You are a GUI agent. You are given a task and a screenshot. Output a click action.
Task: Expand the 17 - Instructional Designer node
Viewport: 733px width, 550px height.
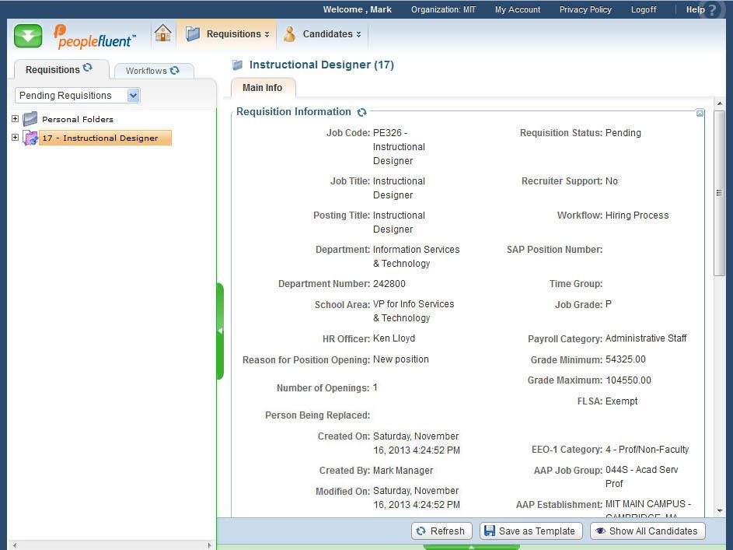click(15, 138)
